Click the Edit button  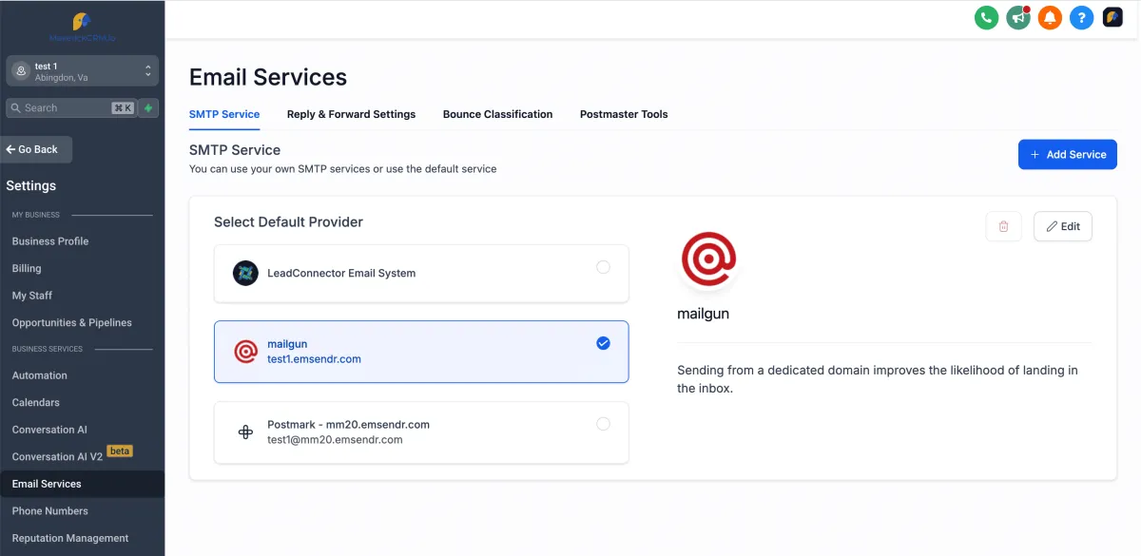tap(1062, 226)
